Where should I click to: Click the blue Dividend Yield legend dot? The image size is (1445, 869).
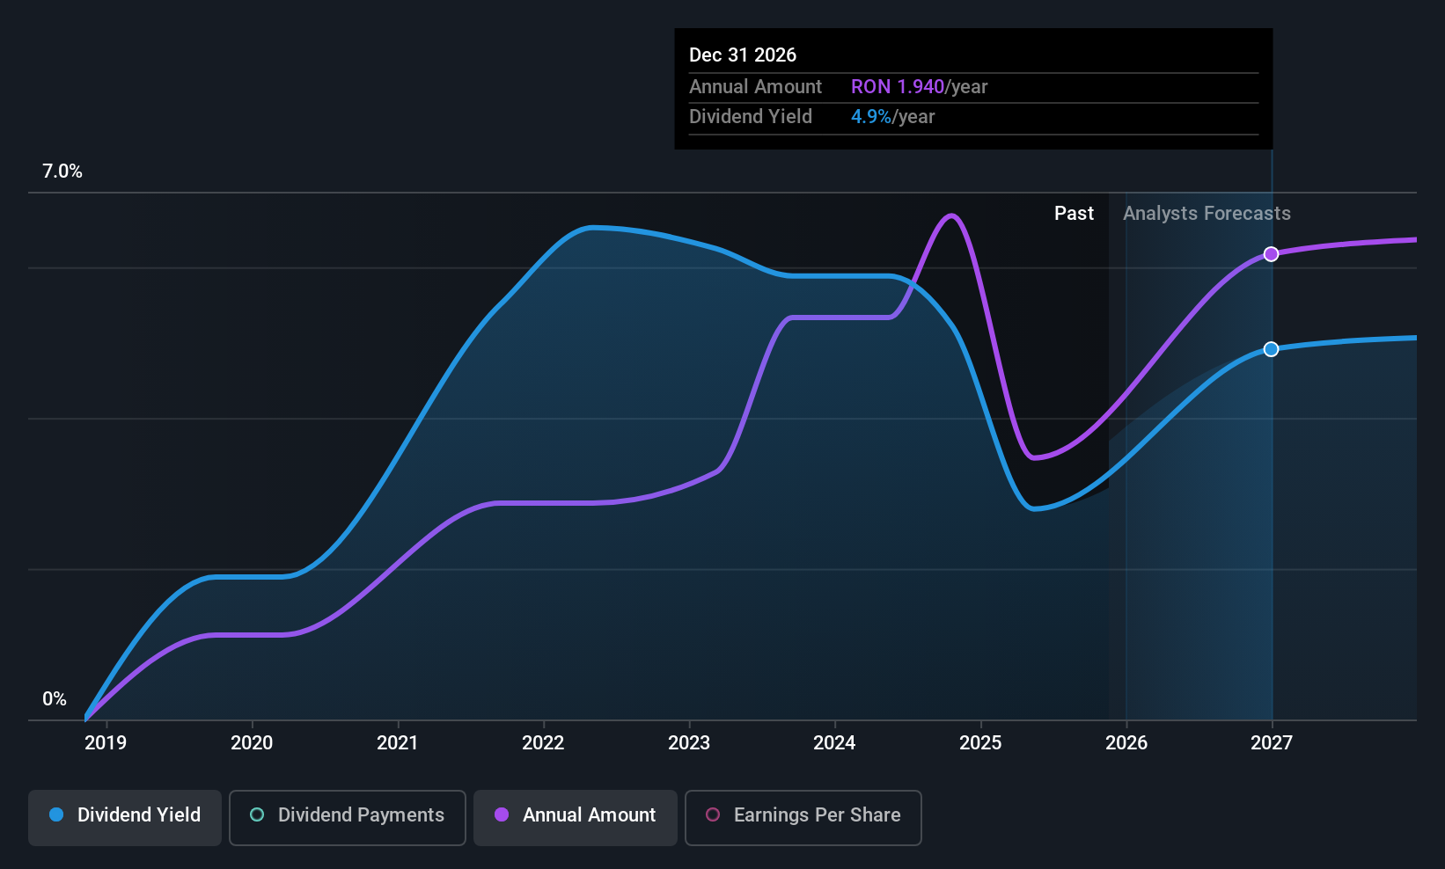(x=56, y=814)
